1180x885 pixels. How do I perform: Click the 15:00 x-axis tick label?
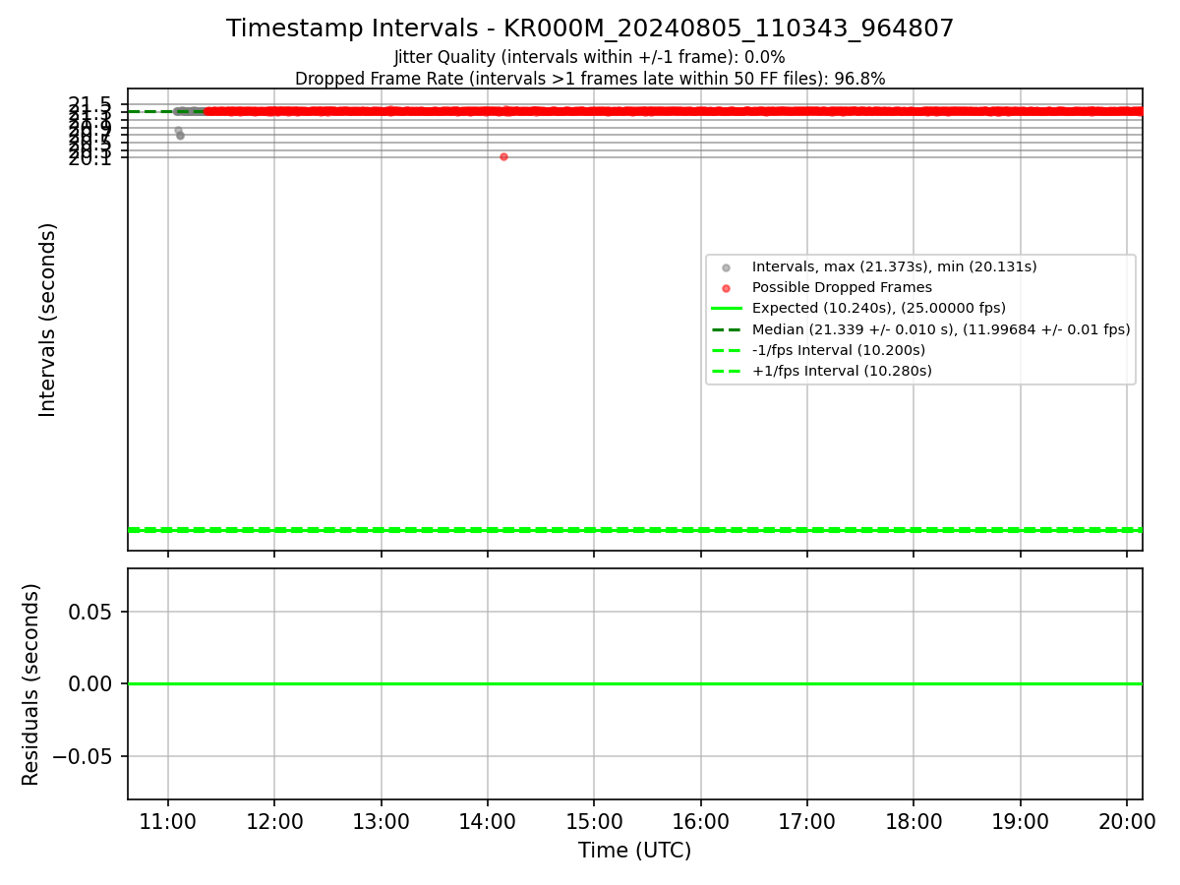click(594, 823)
